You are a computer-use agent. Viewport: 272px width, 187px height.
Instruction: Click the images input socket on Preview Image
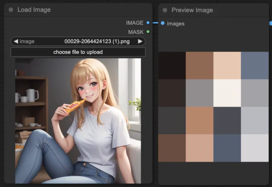click(162, 23)
